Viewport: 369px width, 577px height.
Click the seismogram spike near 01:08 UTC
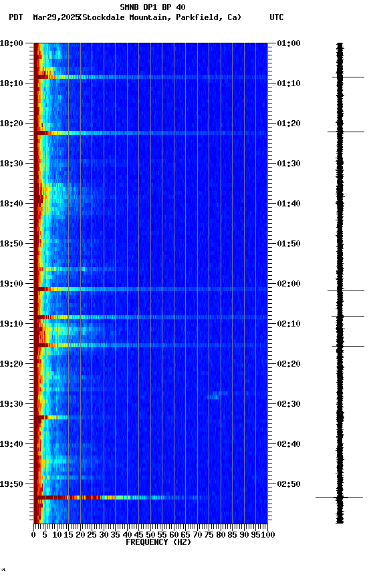coord(348,77)
